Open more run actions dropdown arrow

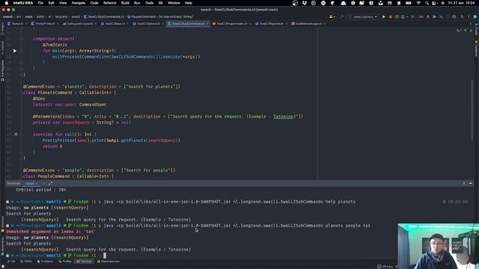point(407,16)
